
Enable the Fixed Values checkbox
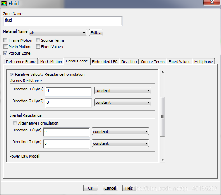[38, 47]
